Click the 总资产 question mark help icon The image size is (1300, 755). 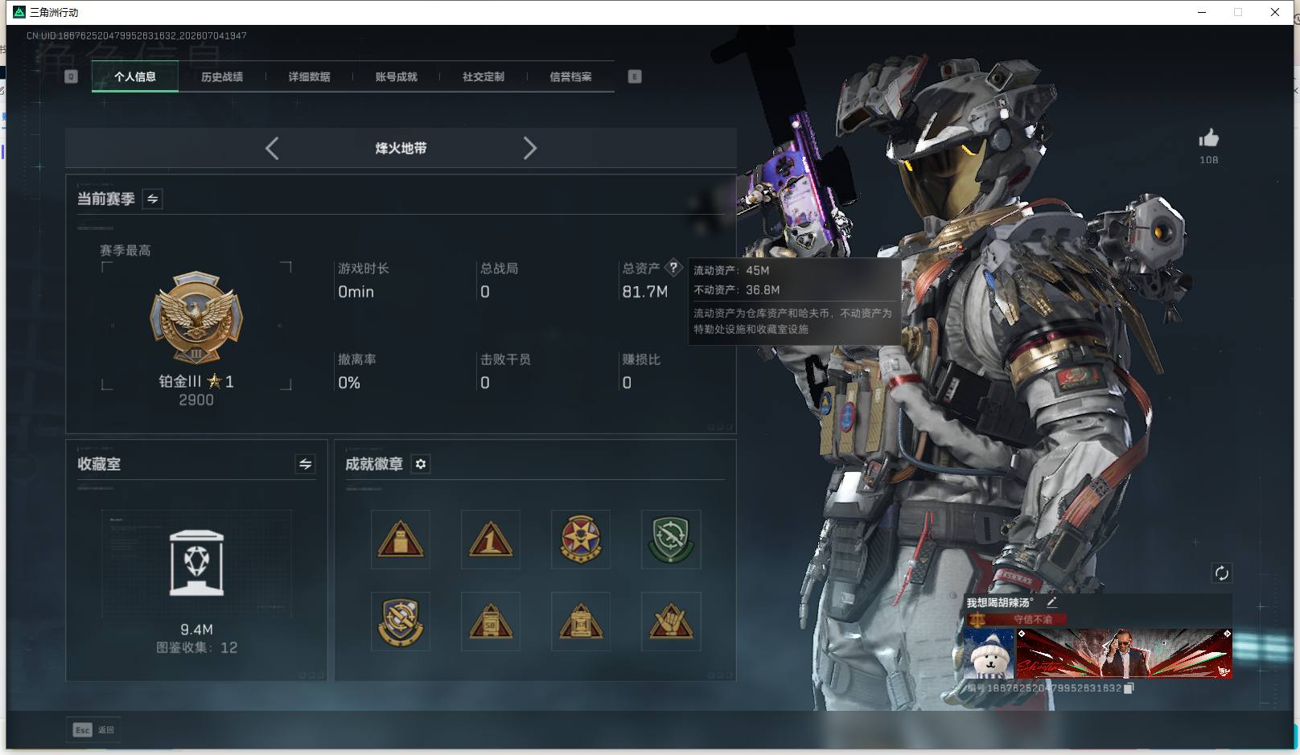pyautogui.click(x=673, y=268)
